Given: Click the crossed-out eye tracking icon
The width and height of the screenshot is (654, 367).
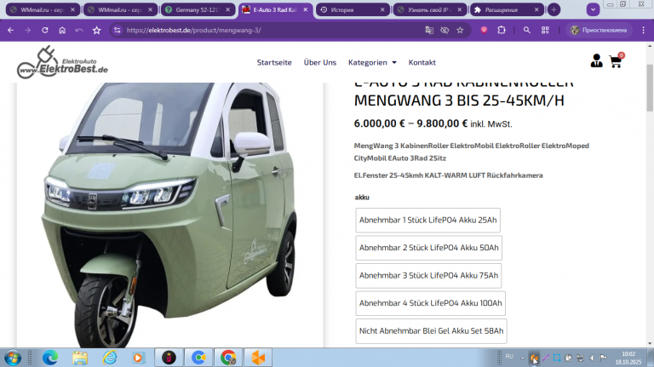Looking at the screenshot, I should click(445, 30).
